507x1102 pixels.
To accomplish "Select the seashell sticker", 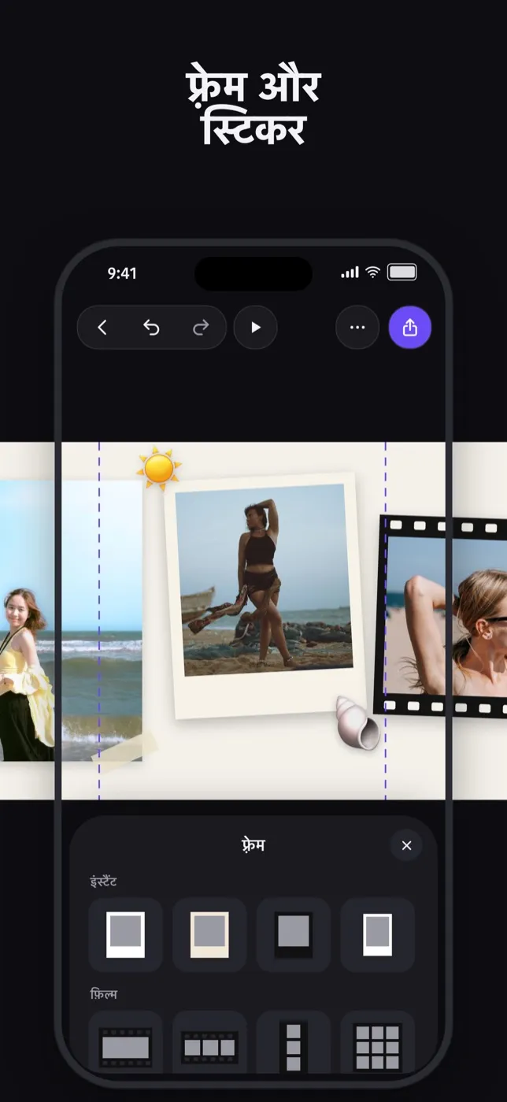I will coord(357,722).
